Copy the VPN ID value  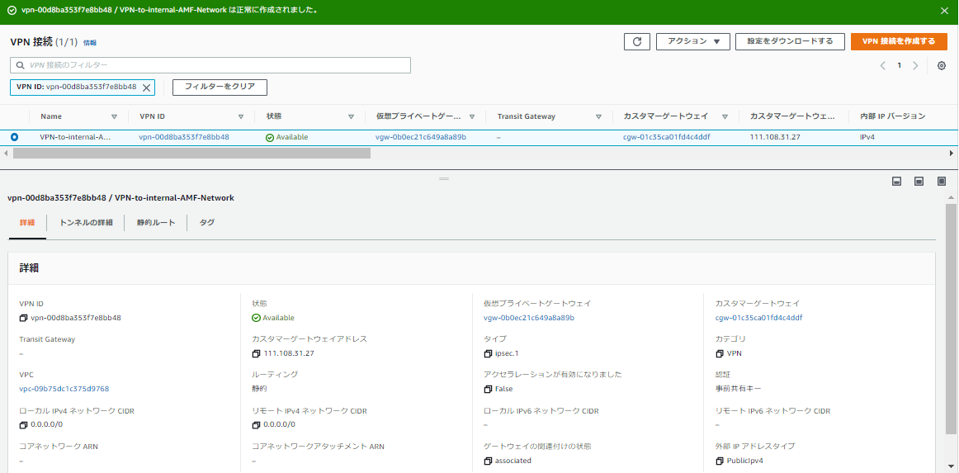click(x=24, y=318)
